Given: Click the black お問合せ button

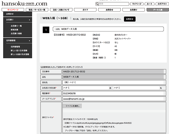Looking at the screenshot, I should (130, 19).
